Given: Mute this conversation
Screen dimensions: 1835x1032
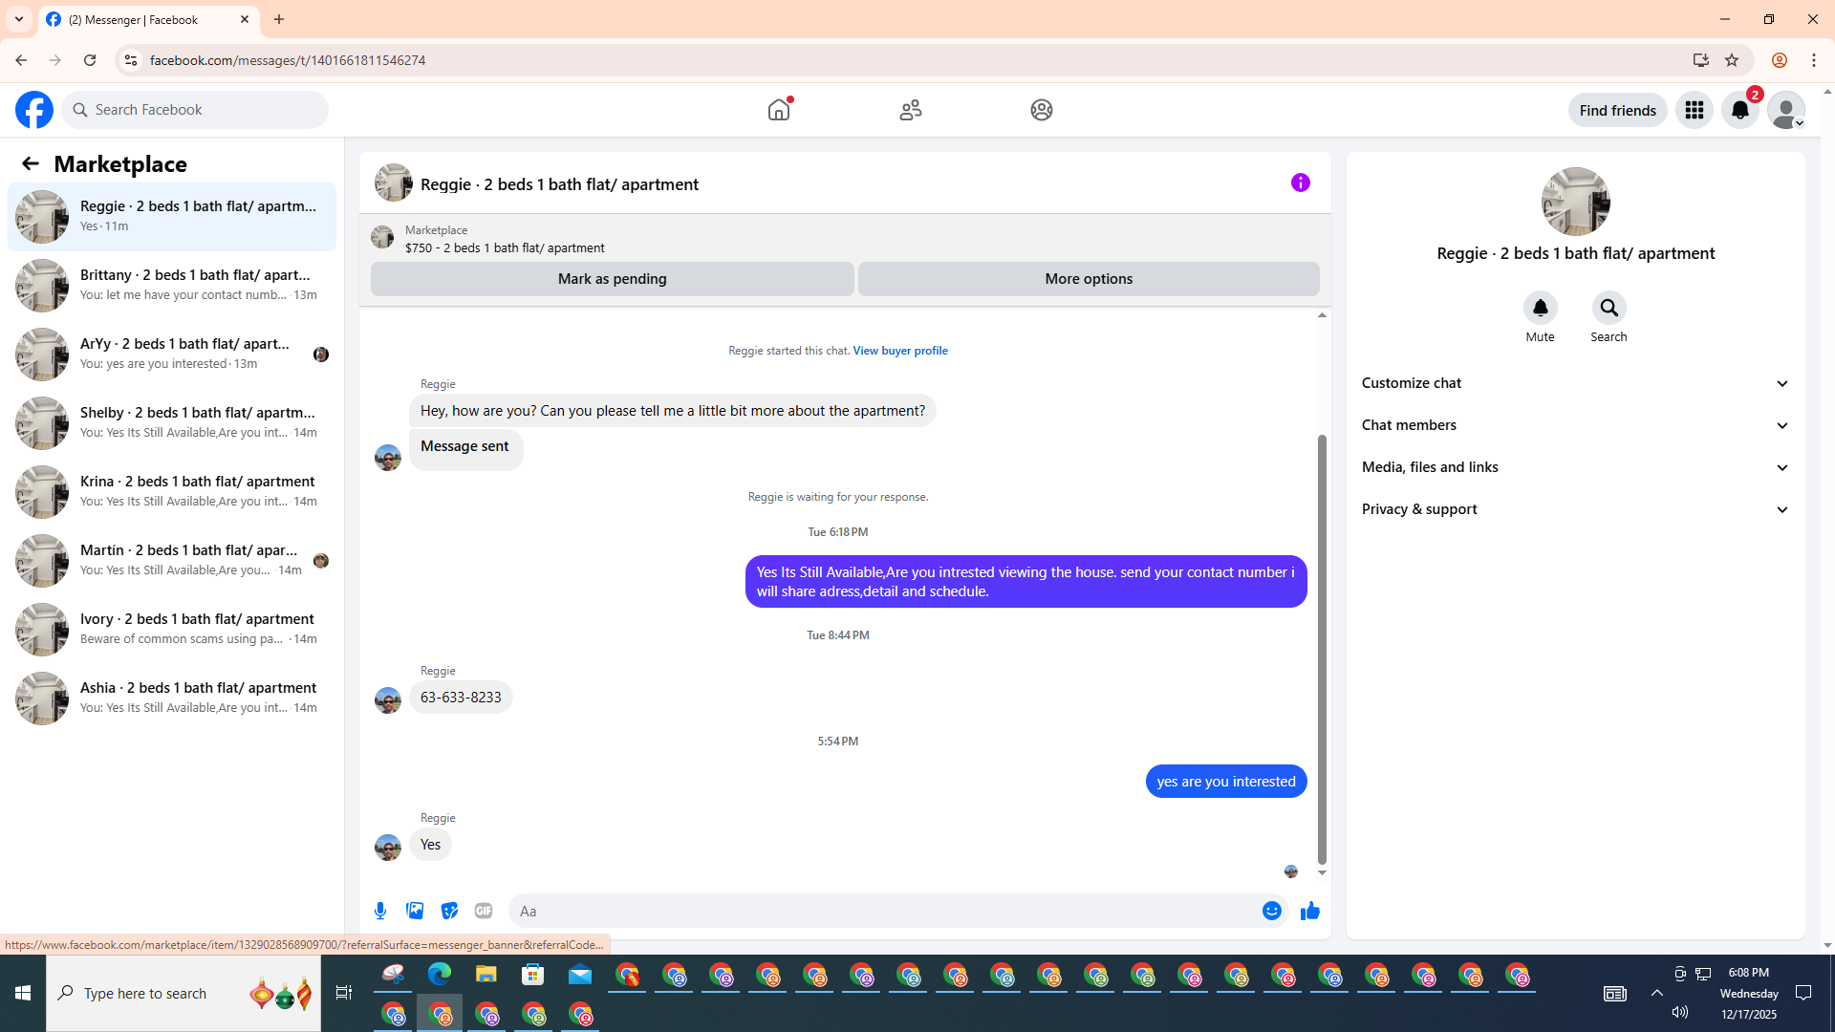Looking at the screenshot, I should [1540, 308].
